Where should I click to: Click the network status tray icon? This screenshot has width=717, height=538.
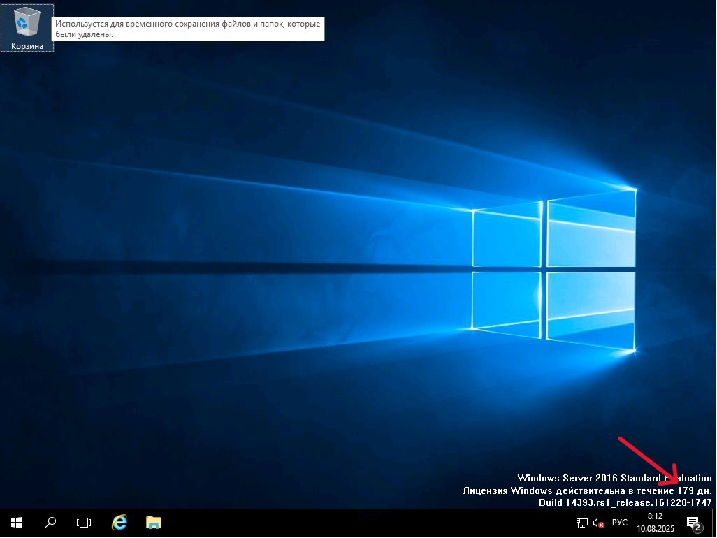click(x=581, y=523)
